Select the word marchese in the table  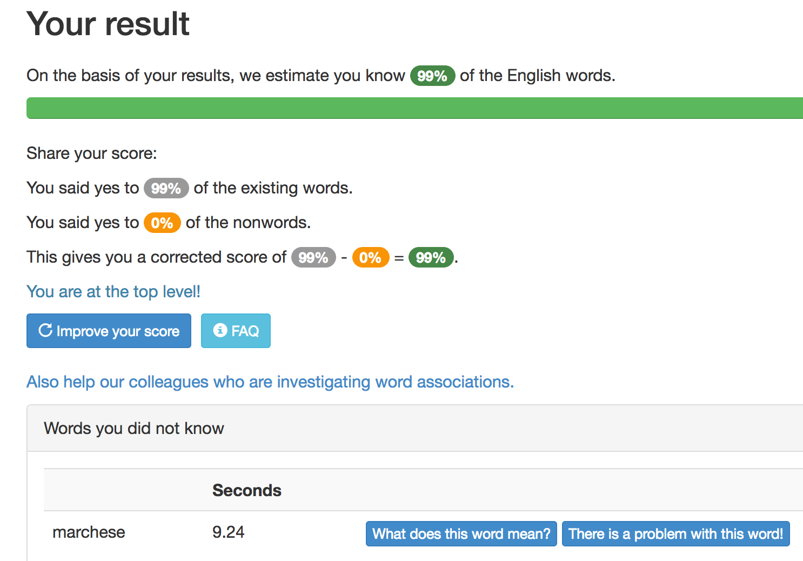pos(89,532)
